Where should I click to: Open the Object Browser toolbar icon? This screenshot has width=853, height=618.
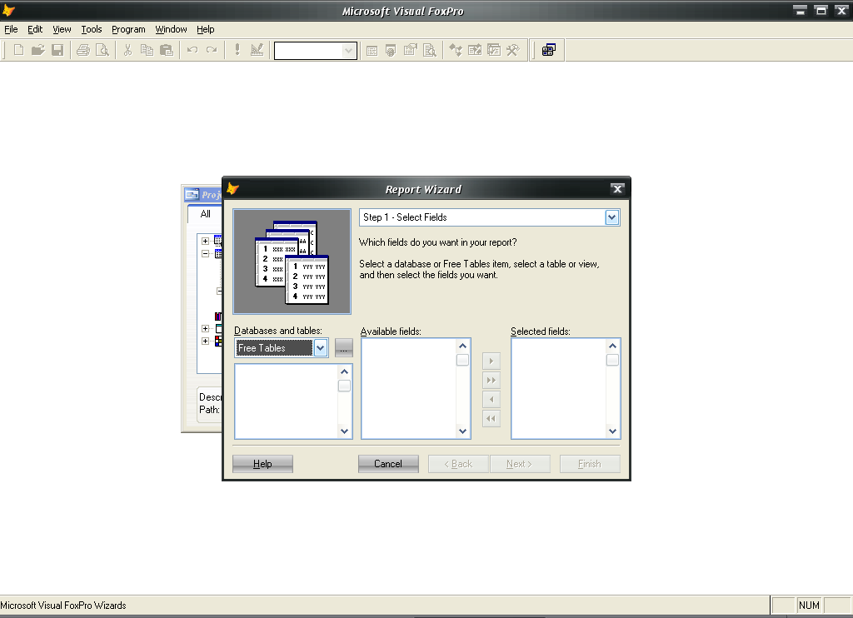tap(475, 51)
